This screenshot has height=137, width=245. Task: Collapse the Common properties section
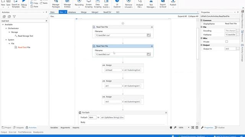click(x=202, y=20)
